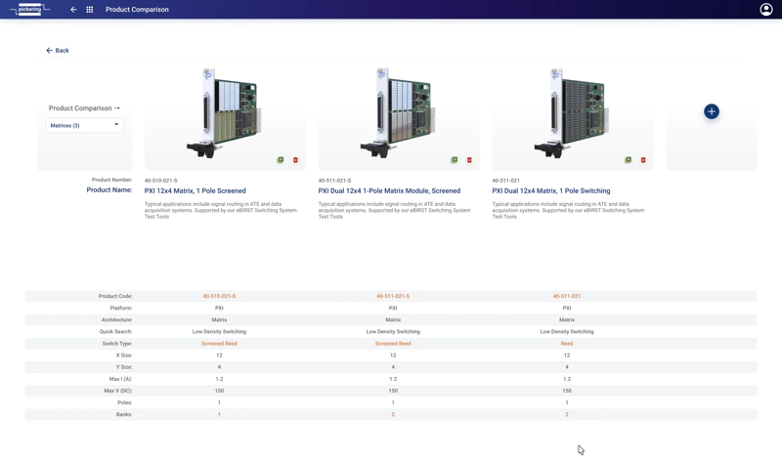
Task: Click product code link 40-511-021 in table
Action: (x=567, y=296)
